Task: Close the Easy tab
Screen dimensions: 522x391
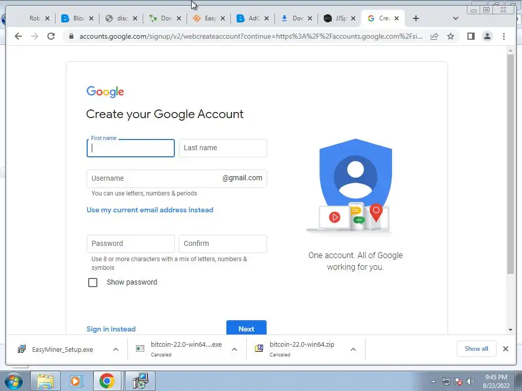Action: pos(223,18)
